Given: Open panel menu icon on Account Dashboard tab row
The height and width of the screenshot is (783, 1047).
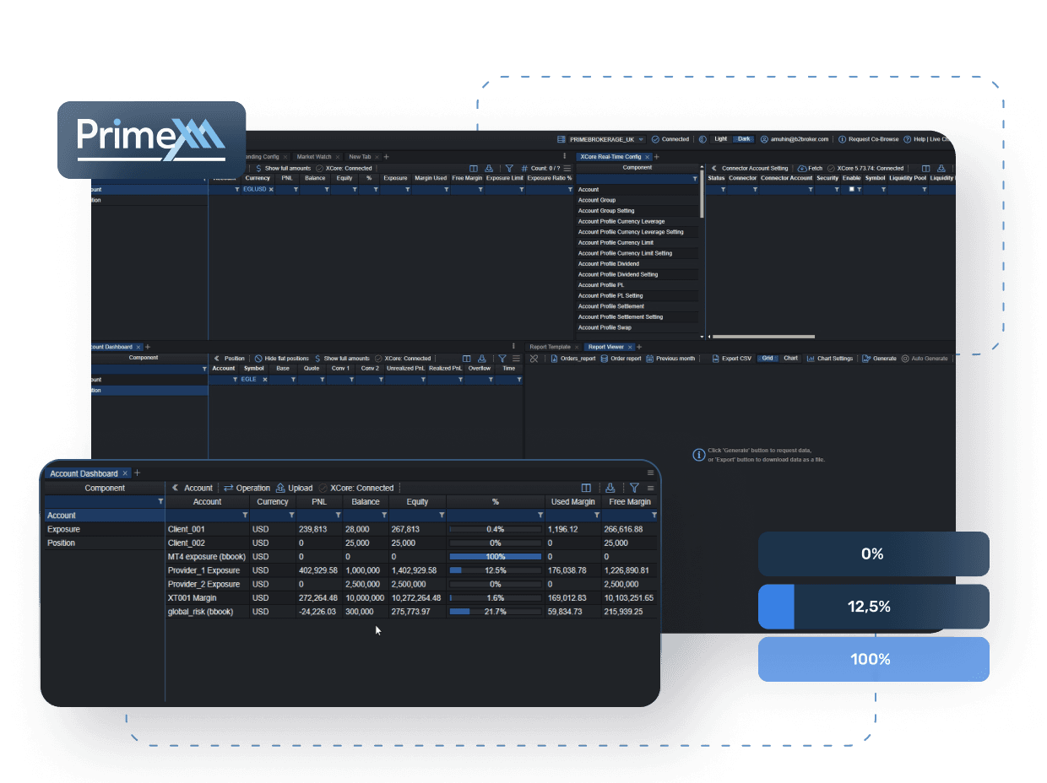Looking at the screenshot, I should click(x=650, y=473).
